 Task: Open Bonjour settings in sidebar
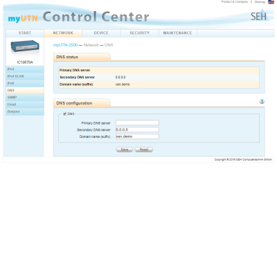pos(25,112)
